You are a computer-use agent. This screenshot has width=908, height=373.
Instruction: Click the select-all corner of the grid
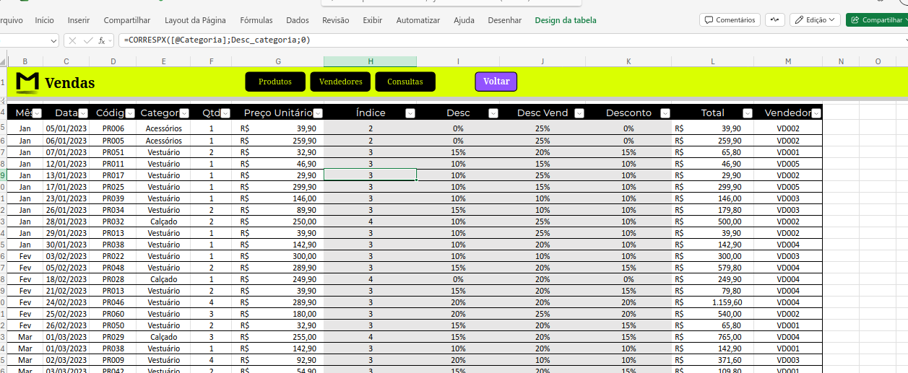[x=4, y=61]
